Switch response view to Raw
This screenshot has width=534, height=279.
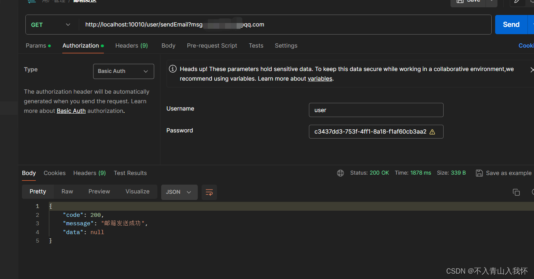point(67,192)
